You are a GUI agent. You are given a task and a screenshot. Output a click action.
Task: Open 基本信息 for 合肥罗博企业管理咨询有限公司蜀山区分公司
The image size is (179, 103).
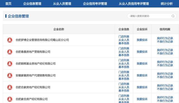tap(124, 43)
